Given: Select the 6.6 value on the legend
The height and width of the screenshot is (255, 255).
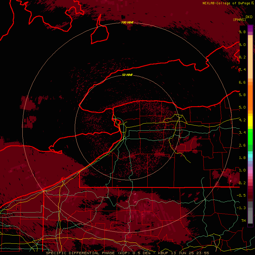Looking at the screenshot, I should [x=242, y=82].
